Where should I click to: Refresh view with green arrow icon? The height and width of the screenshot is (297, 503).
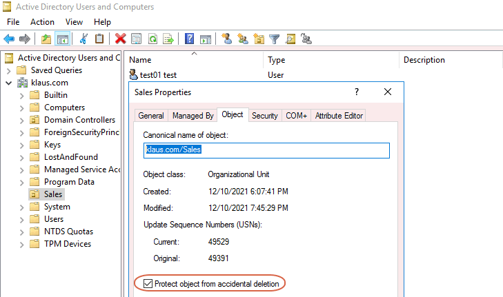pyautogui.click(x=152, y=39)
